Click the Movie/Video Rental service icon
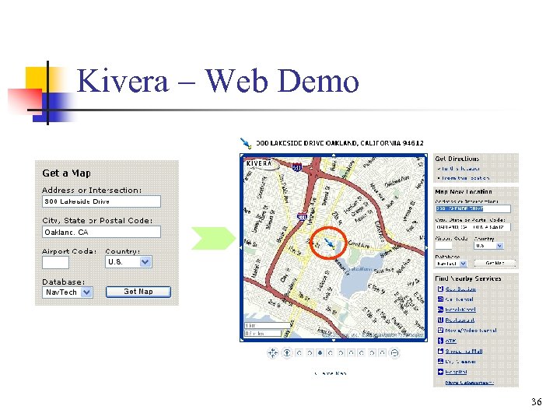The image size is (560, 420). click(440, 331)
